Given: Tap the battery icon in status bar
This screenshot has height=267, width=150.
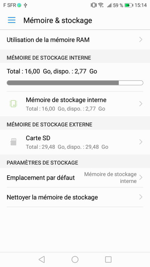Looking at the screenshot, I should [x=129, y=5].
